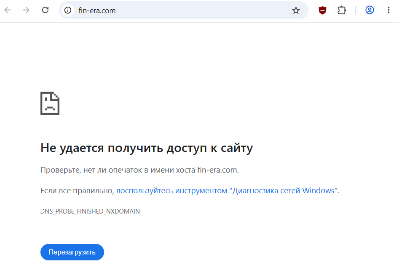Open the red shield ad-blocker extension

(322, 11)
